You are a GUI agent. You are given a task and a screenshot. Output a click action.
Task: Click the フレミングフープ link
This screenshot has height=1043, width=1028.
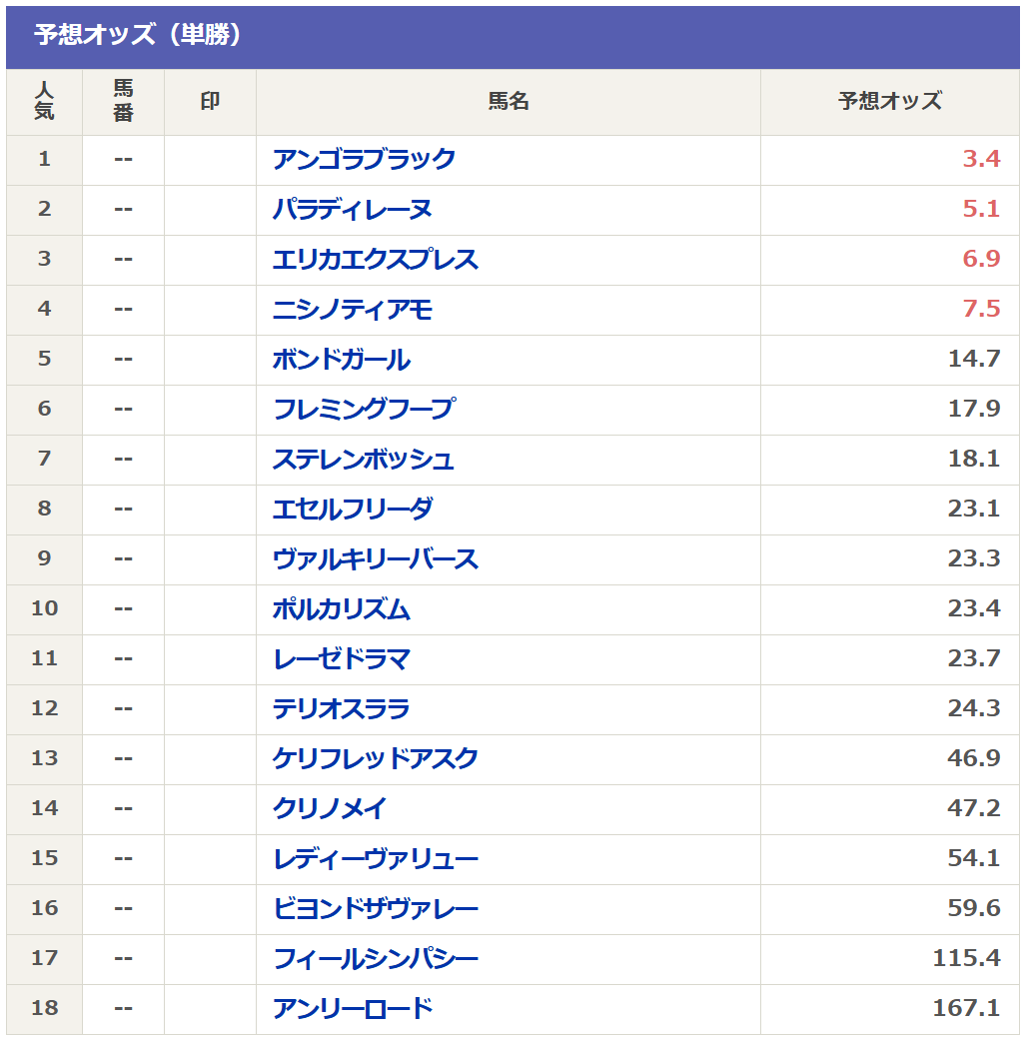[x=364, y=410]
